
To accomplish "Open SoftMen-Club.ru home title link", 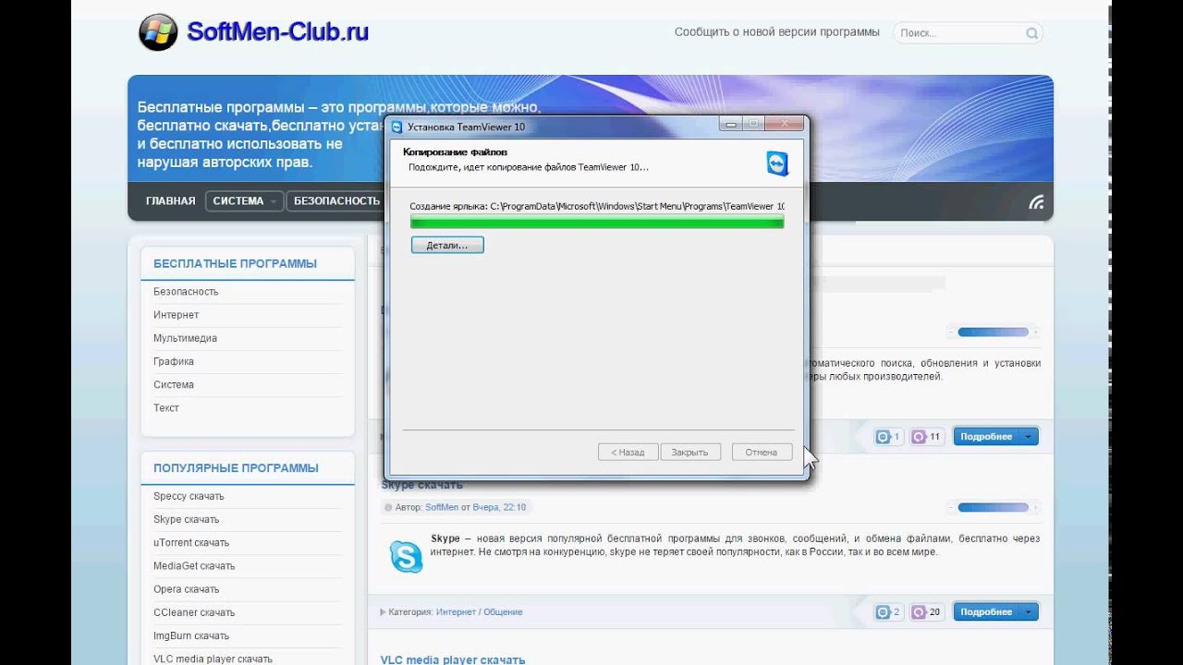I will click(x=277, y=32).
